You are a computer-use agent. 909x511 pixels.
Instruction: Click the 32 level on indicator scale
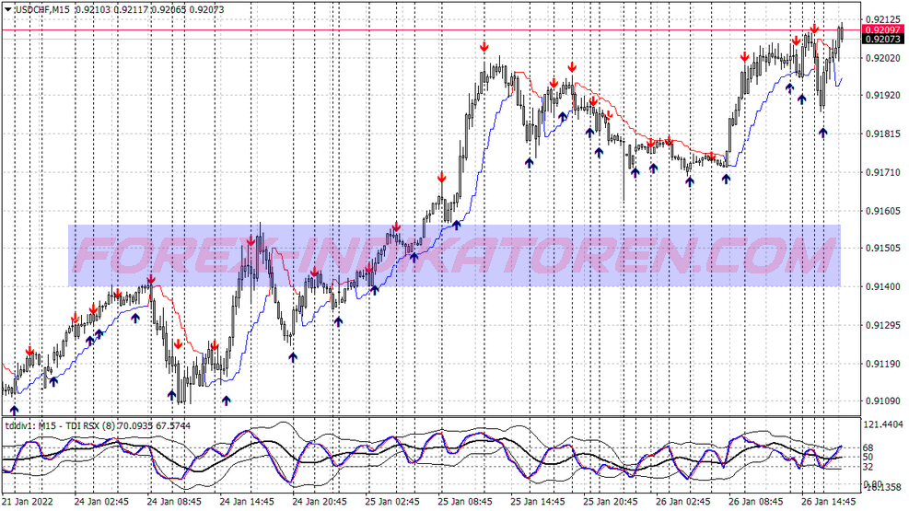pyautogui.click(x=868, y=467)
